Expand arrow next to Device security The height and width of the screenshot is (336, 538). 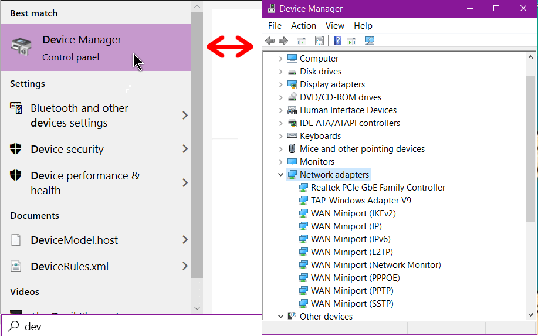(x=185, y=149)
